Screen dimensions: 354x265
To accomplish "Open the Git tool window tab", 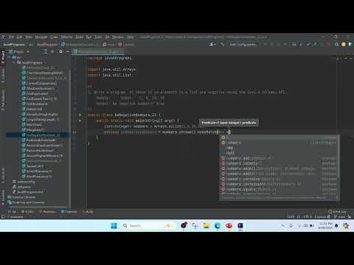I will 12,211.
